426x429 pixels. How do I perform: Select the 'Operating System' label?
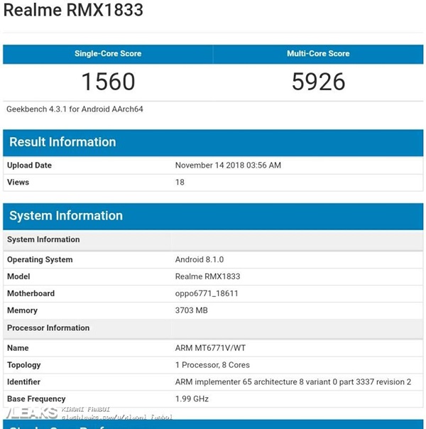(40, 260)
